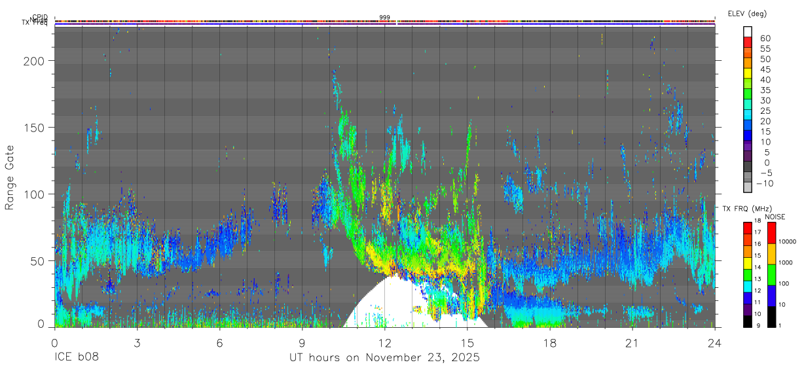
Task: Click the 'ELEV (deg)' colorbar title
Action: tap(748, 14)
